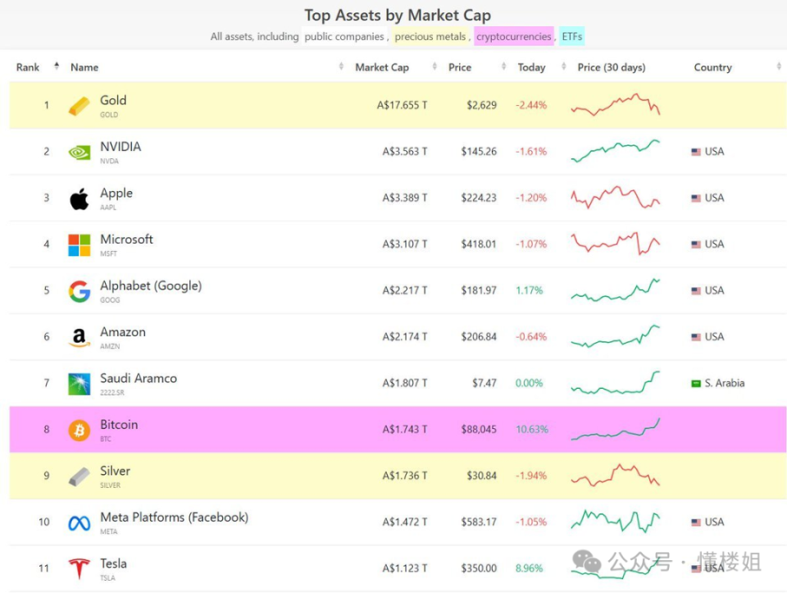Click the Microsoft logo icon
This screenshot has width=787, height=593.
click(80, 244)
